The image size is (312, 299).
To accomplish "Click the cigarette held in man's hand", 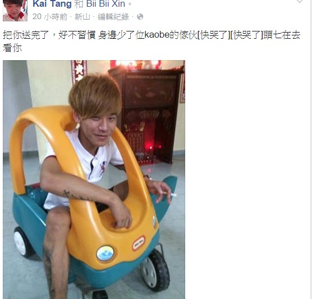I will click(x=169, y=194).
